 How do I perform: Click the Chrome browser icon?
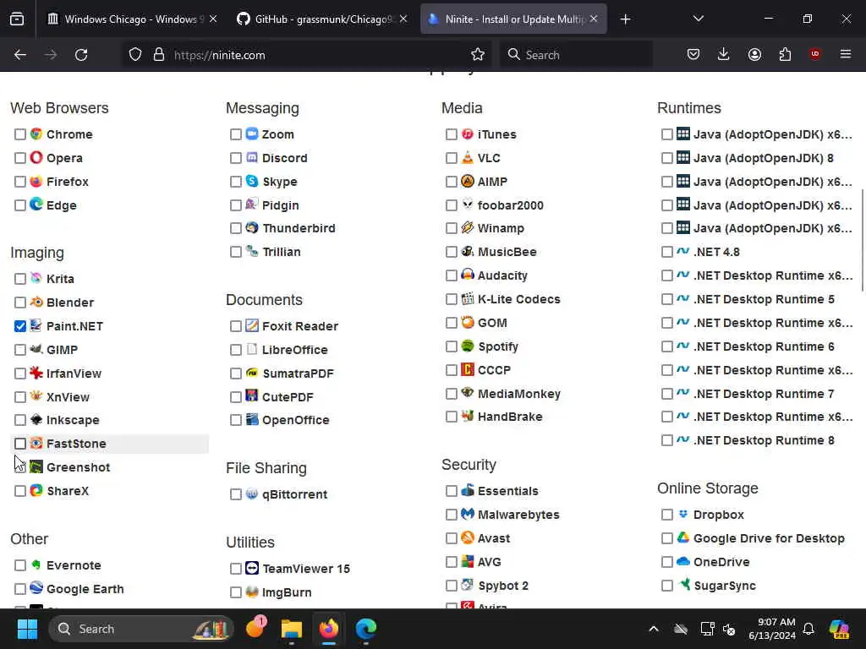36,134
